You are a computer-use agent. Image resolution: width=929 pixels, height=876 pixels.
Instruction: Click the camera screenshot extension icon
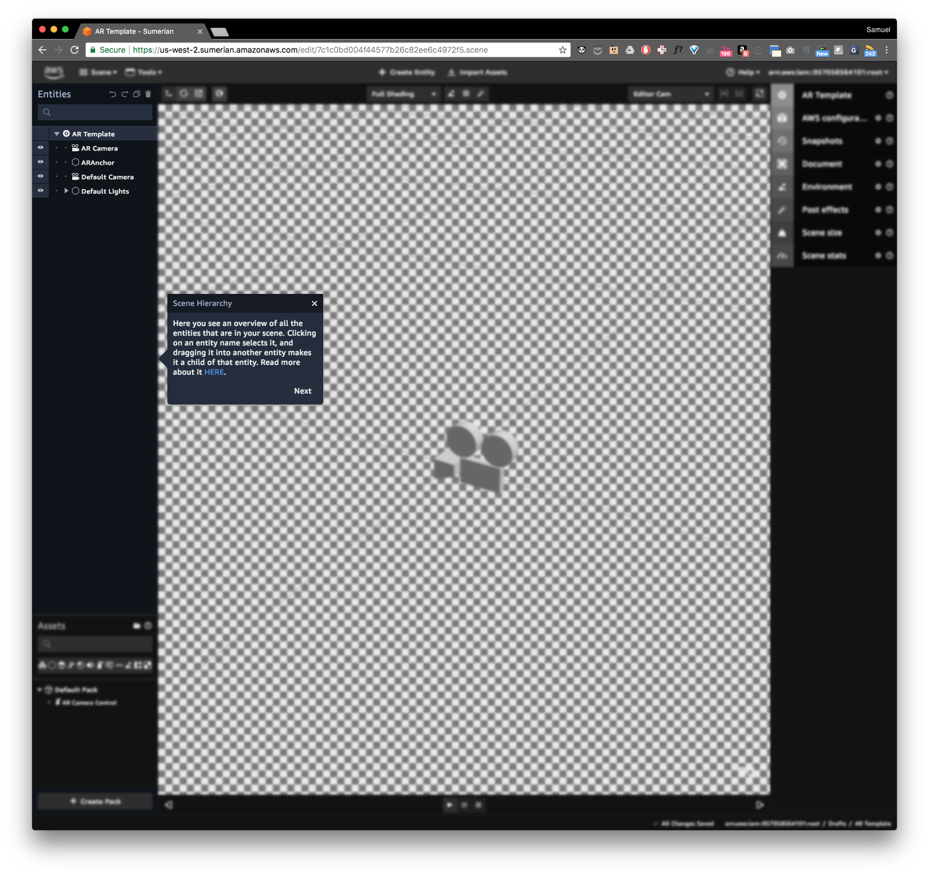point(790,50)
